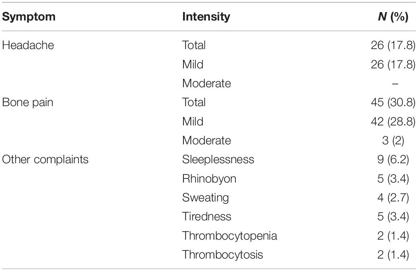Click the Sweating value 4 (2.7)

tap(393, 198)
